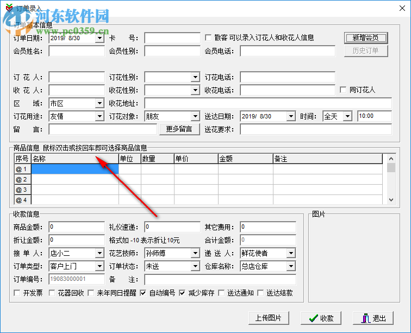Select the highlighted 名称 cell in row 1
411x333 pixels.
[x=75, y=169]
